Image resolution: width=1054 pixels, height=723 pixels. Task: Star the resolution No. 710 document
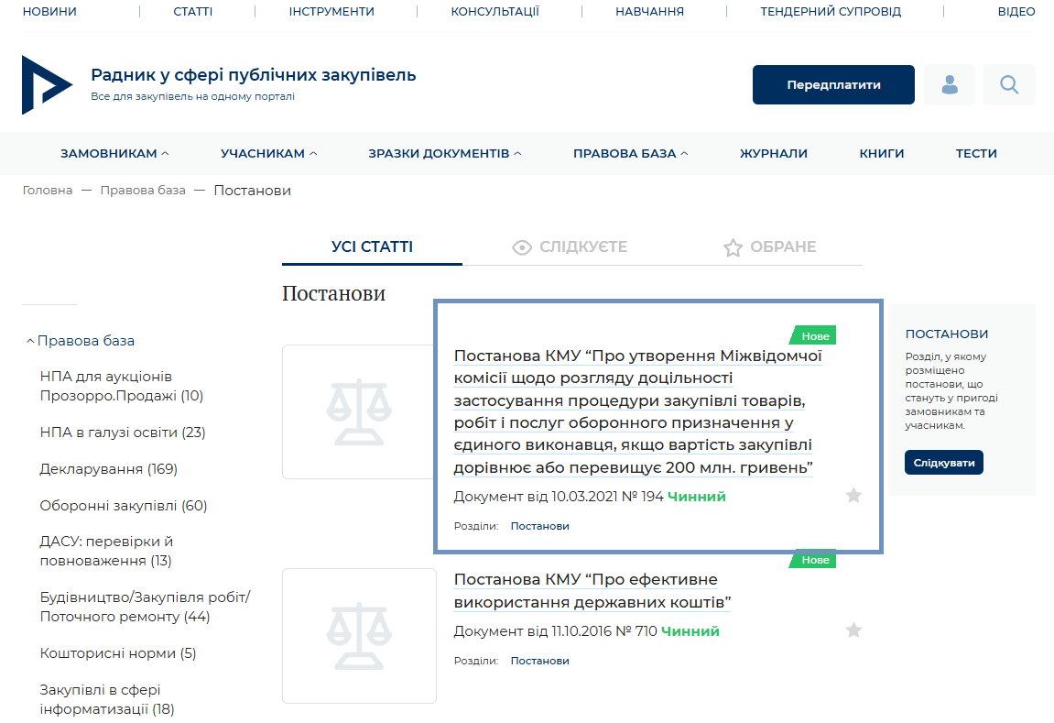(853, 630)
